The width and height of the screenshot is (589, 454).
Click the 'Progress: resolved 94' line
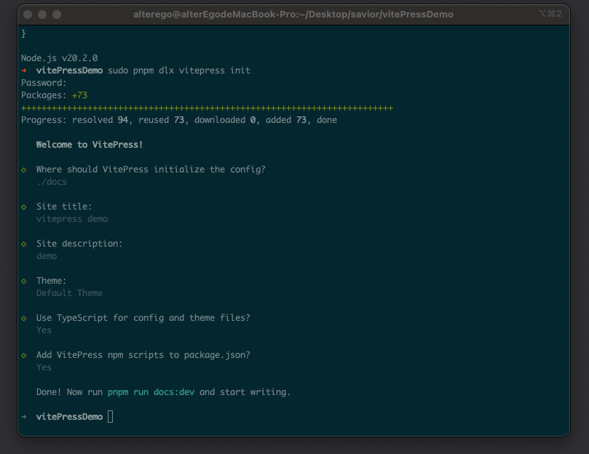tap(179, 120)
